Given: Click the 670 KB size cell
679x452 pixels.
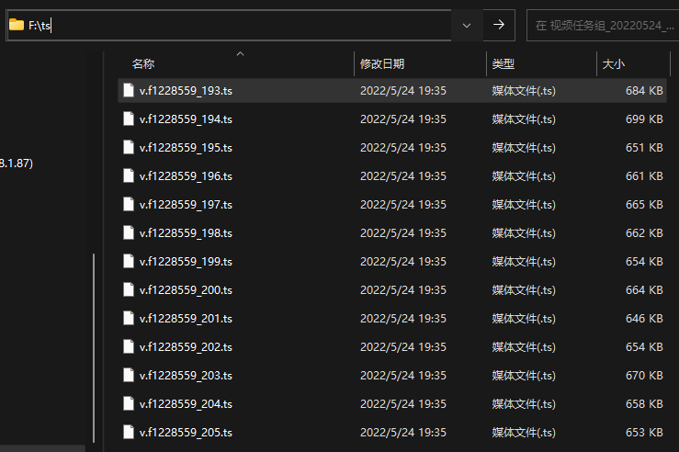Looking at the screenshot, I should 644,376.
